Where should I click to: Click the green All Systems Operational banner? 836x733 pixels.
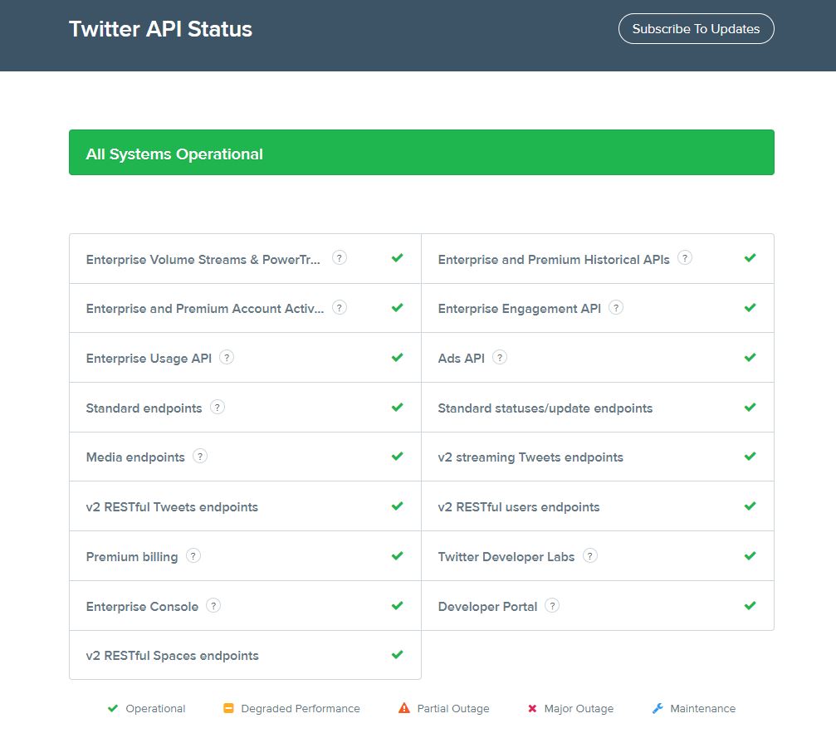421,153
